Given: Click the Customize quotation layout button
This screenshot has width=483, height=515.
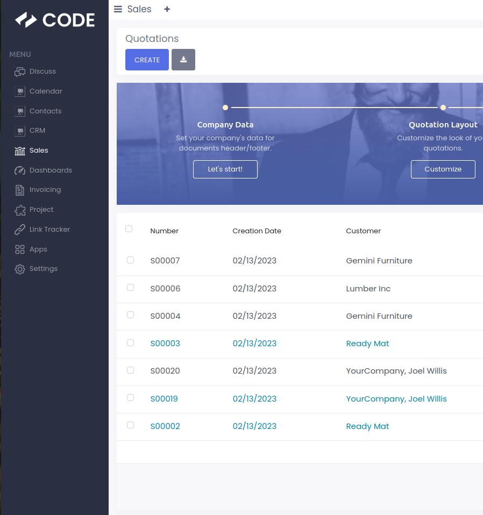Looking at the screenshot, I should pos(443,169).
